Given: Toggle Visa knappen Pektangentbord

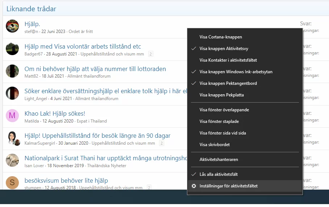Looking at the screenshot, I should [228, 83].
